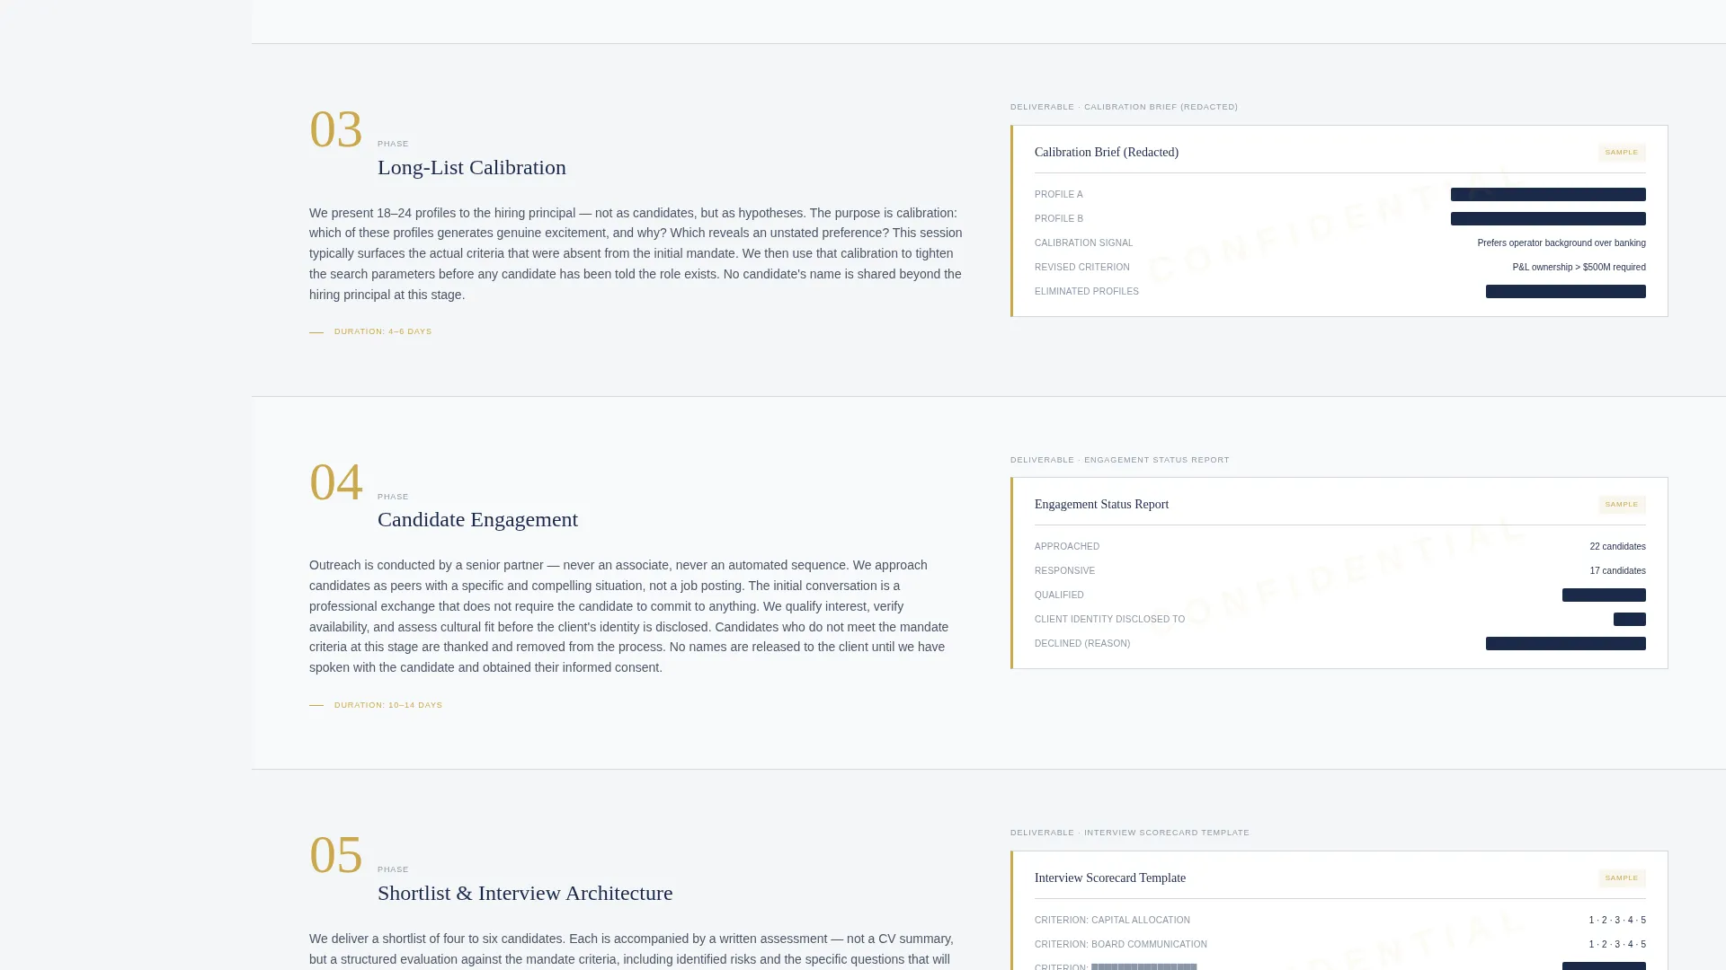Click the Long-List Calibration heading
Image resolution: width=1726 pixels, height=970 pixels.
[x=471, y=168]
